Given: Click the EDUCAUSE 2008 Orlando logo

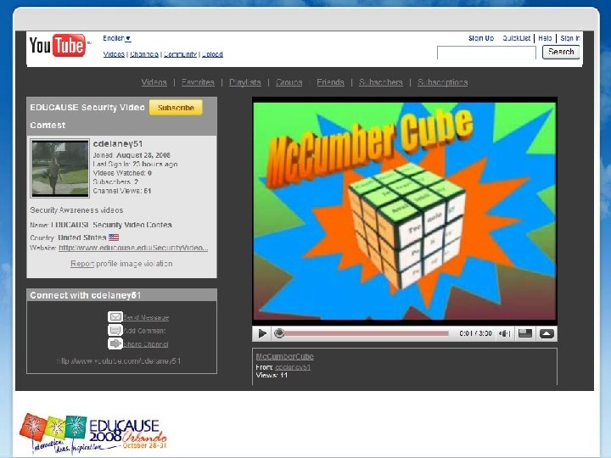Looking at the screenshot, I should click(x=93, y=434).
